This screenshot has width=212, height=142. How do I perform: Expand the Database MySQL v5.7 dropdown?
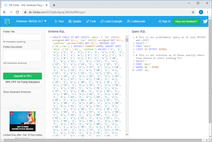31,22
